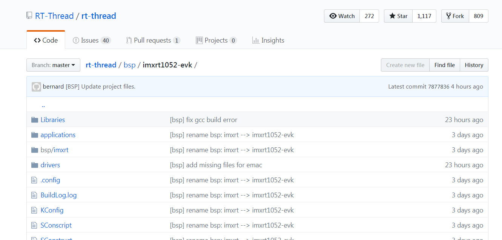Click the SConscript file icon
Screen dimensions: 502x240
click(x=34, y=225)
